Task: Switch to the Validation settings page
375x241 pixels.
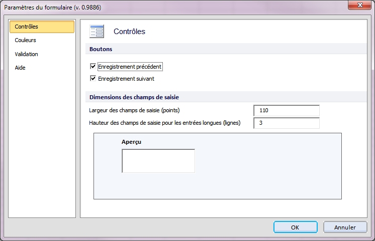Action: click(x=26, y=54)
